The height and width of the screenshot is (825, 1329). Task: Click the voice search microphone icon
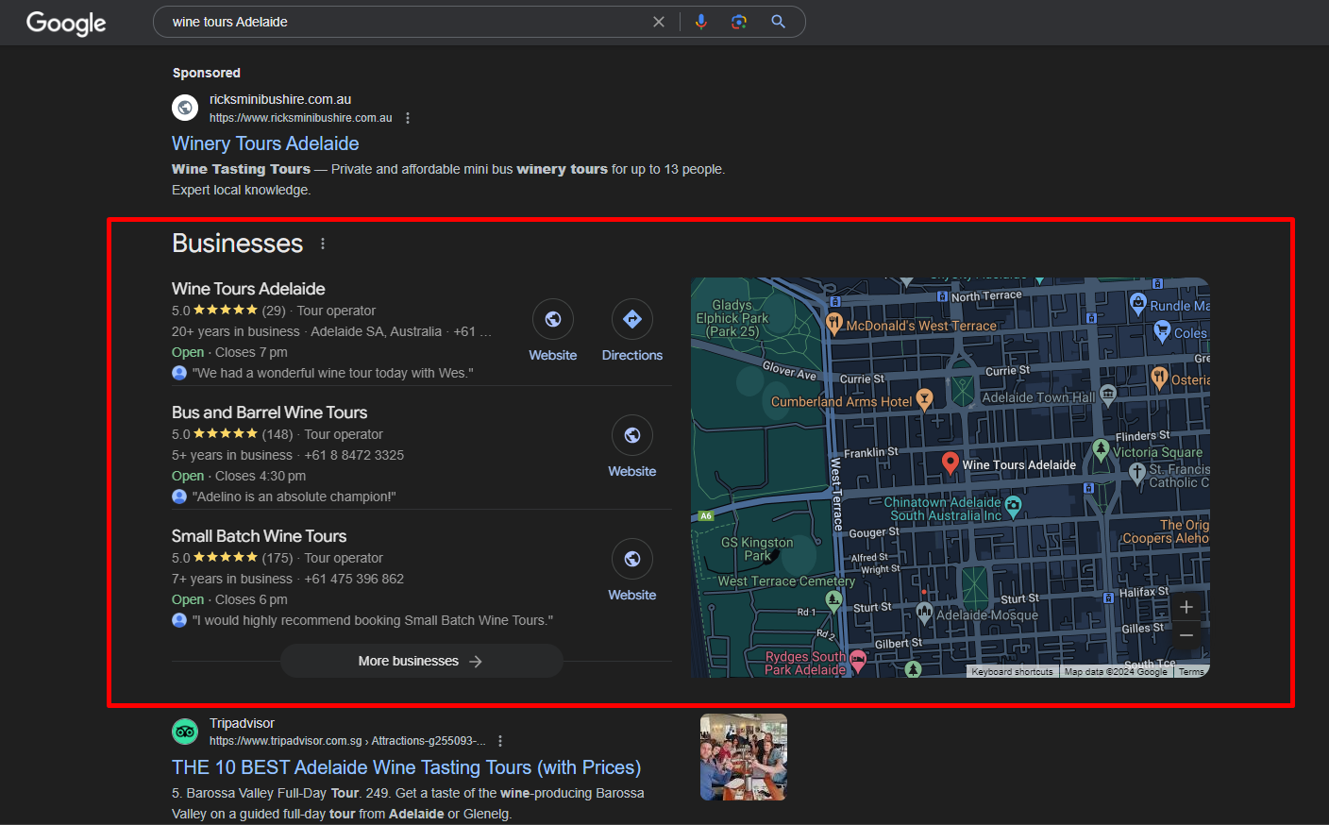[700, 22]
